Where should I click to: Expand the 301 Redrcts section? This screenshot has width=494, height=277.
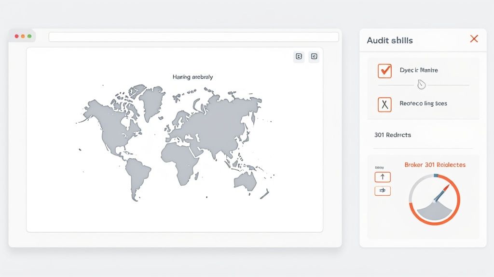coord(394,135)
